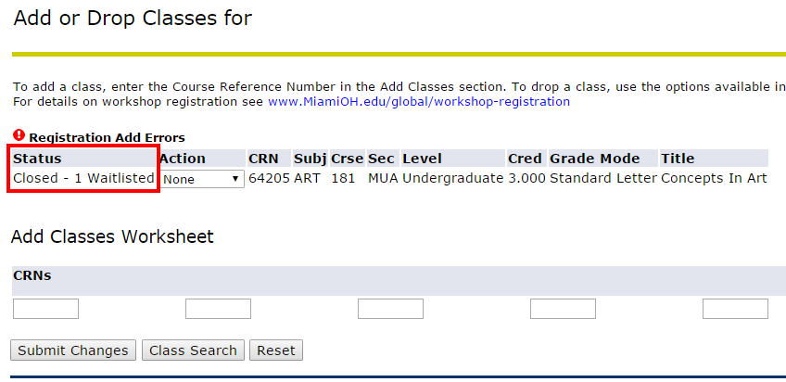
Task: Focus the first CRN input box
Action: coord(45,309)
